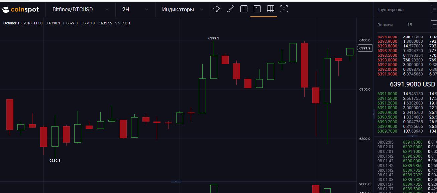Collapse the volume pane using the chart chevron
The height and width of the screenshot is (193, 437).
(x=176, y=182)
